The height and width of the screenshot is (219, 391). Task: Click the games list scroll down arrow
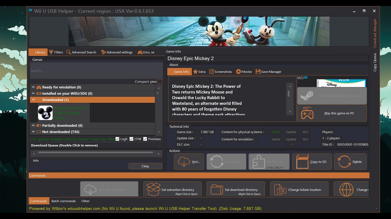coord(158,132)
